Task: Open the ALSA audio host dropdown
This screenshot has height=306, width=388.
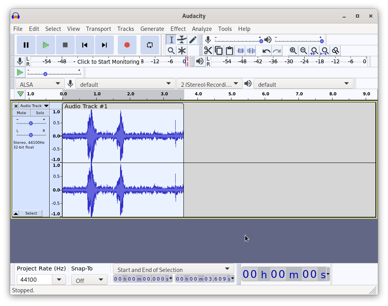Action: tap(40, 84)
